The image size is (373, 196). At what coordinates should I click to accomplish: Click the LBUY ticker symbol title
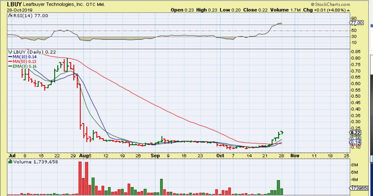click(14, 4)
